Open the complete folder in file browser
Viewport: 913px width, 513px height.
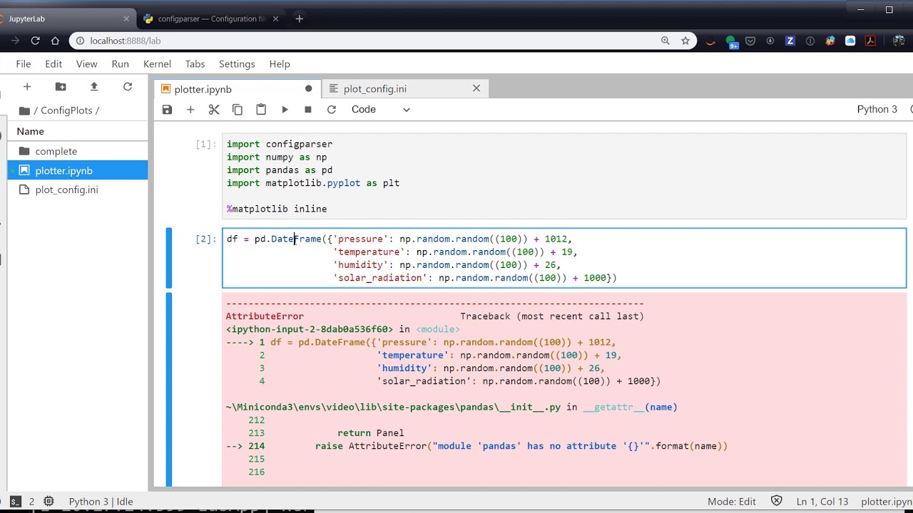(x=77, y=151)
